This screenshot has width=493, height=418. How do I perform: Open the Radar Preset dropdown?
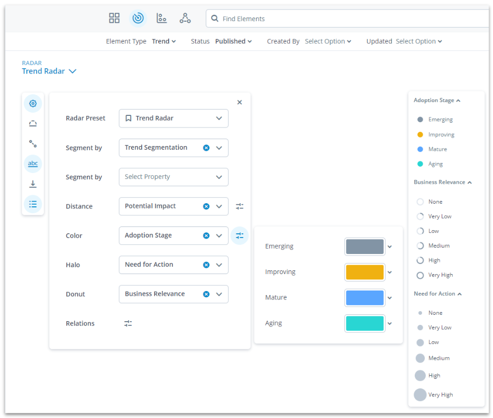pos(174,119)
